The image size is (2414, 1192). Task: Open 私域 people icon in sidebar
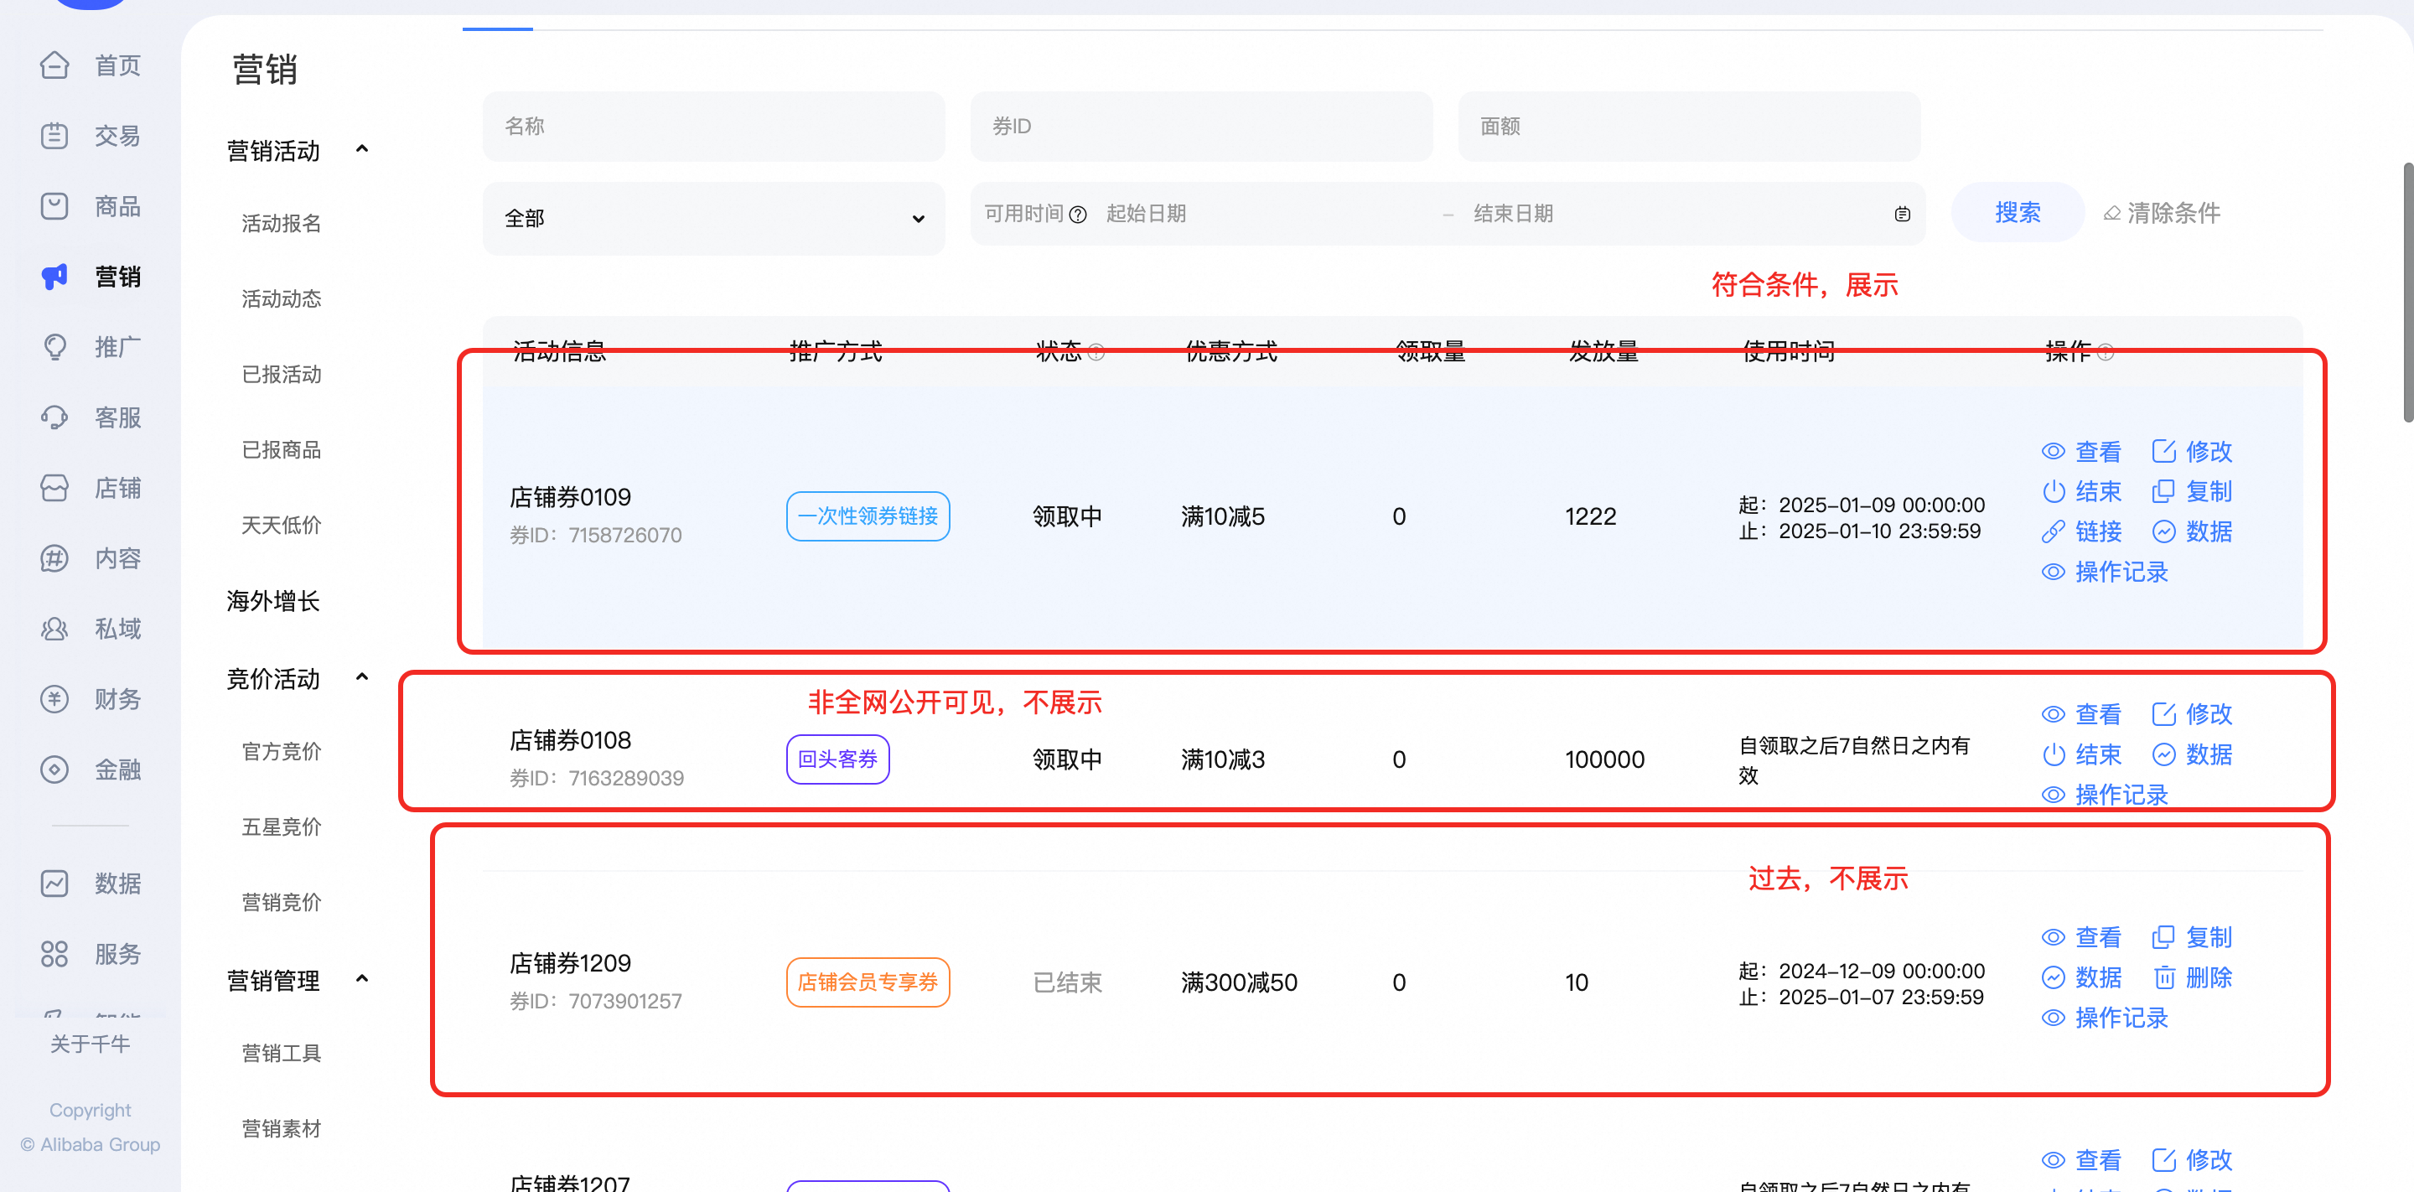[x=54, y=629]
